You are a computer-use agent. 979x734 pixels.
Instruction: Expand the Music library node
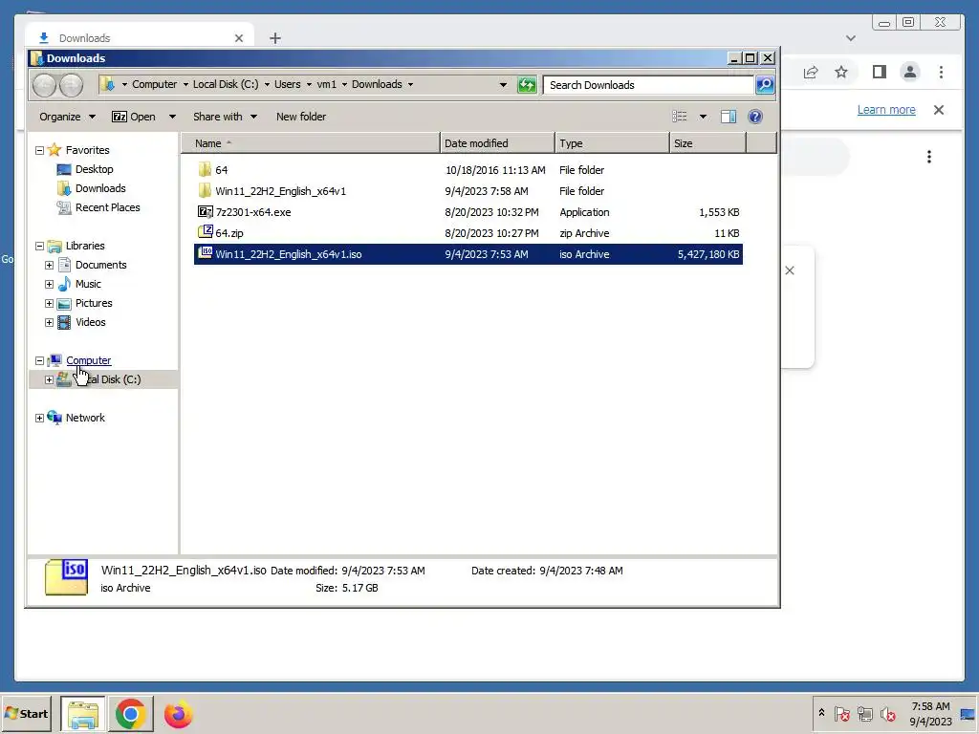pos(49,285)
